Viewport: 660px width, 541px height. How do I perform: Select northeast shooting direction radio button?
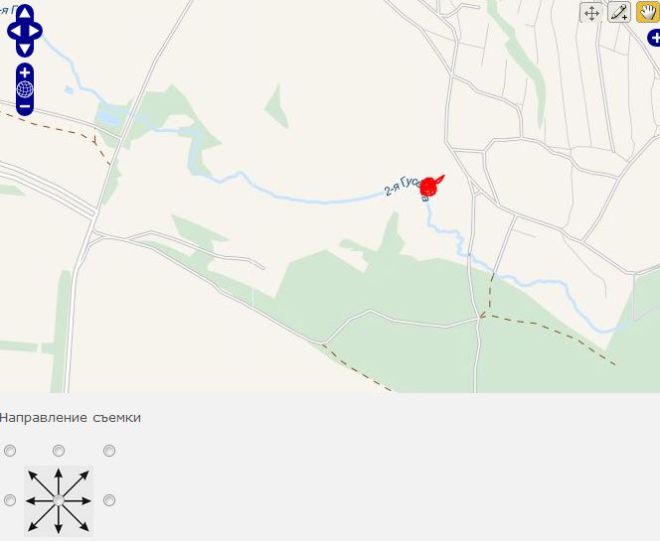[109, 451]
